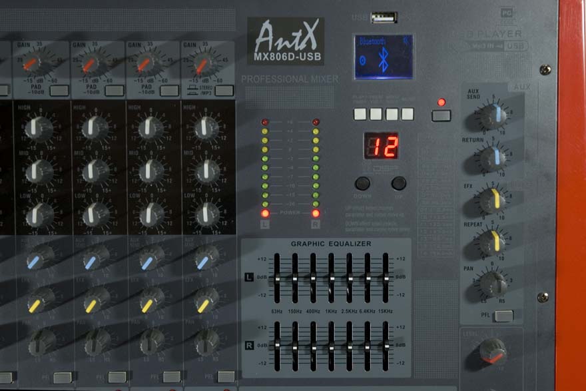Screen dimensions: 586x391
Task: Toggle the grey button under the red LED
Action: pos(441,115)
